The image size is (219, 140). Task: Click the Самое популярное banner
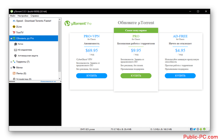tap(136, 30)
